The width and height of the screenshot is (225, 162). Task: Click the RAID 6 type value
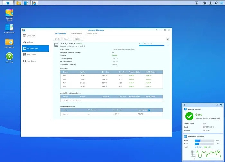pyautogui.click(x=123, y=50)
